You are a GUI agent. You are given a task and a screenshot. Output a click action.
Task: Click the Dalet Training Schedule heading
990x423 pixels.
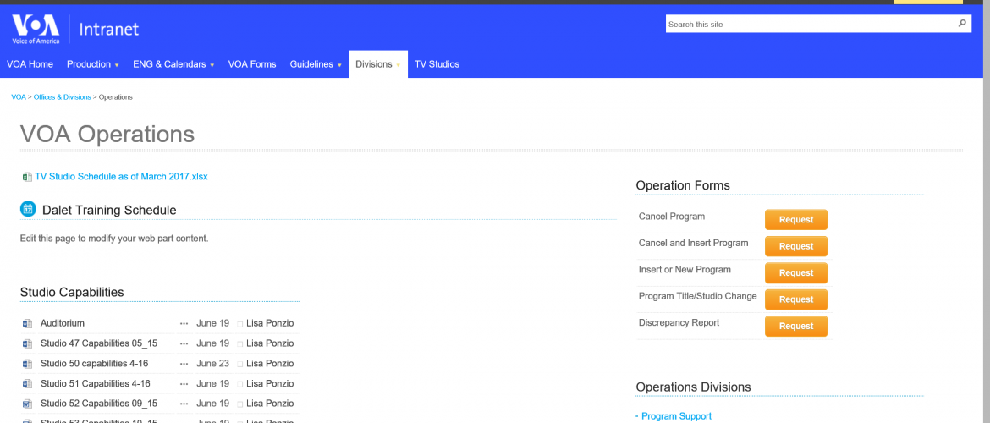pyautogui.click(x=109, y=211)
